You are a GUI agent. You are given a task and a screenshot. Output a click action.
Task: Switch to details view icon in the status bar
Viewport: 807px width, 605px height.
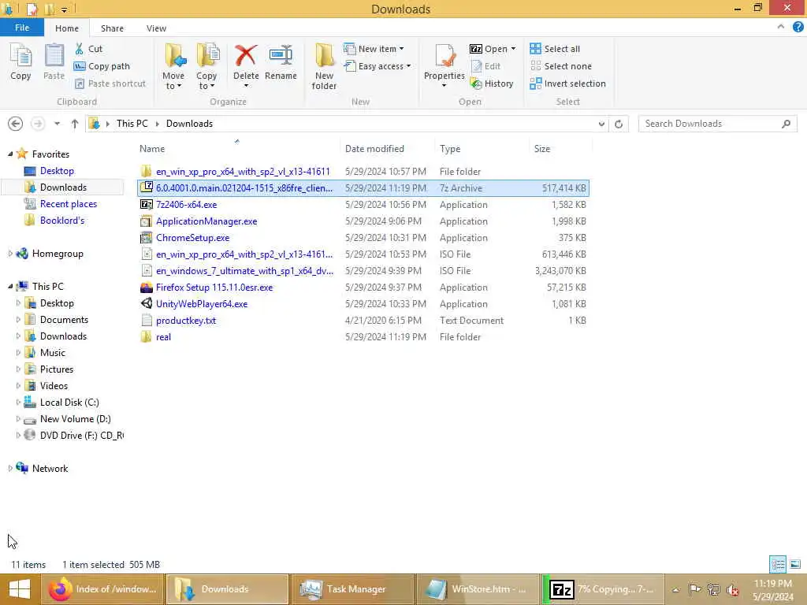coord(778,564)
